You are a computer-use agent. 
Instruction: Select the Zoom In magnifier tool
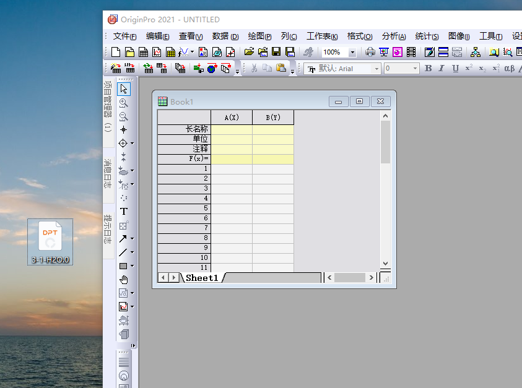click(x=124, y=103)
